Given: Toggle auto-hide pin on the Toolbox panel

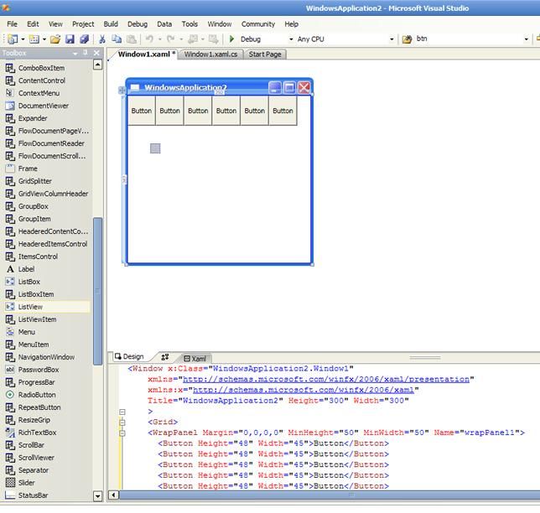Looking at the screenshot, I should pyautogui.click(x=86, y=53).
